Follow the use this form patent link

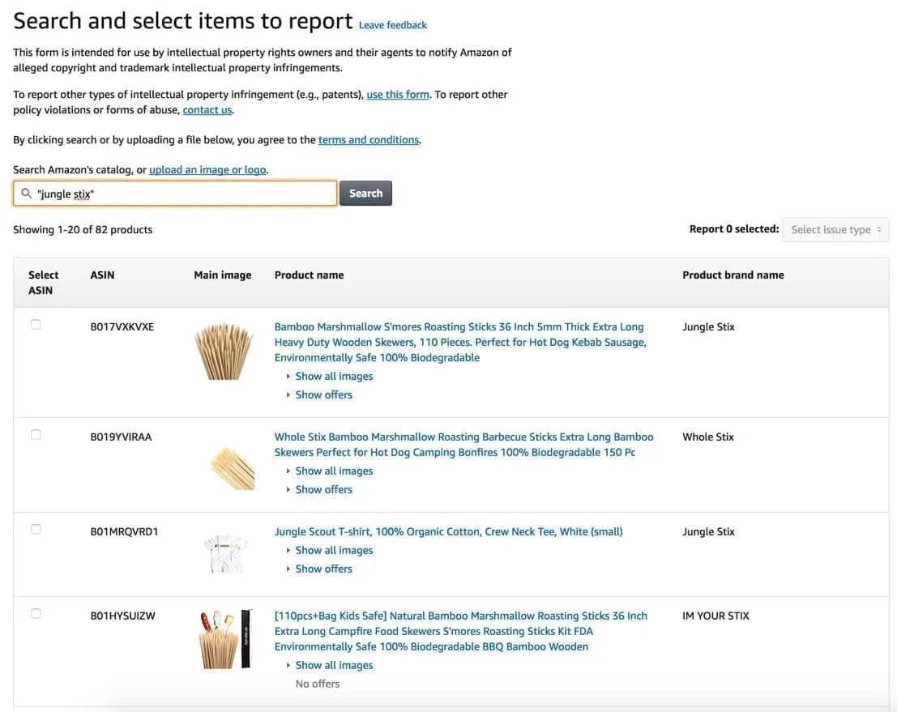pos(396,92)
